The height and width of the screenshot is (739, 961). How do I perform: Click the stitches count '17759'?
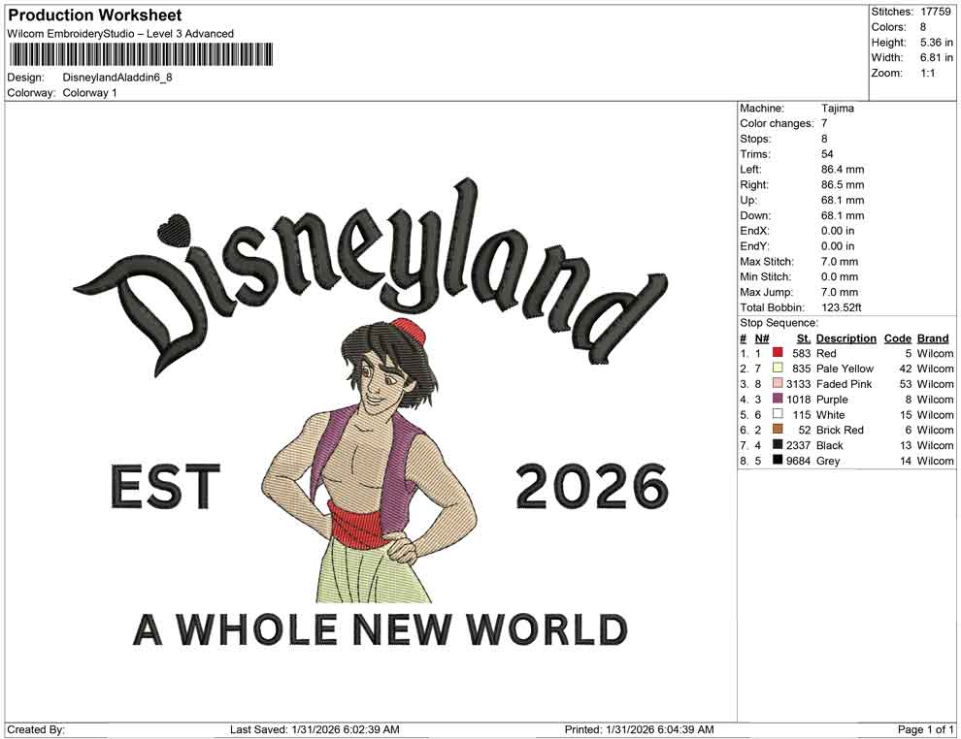coord(935,12)
